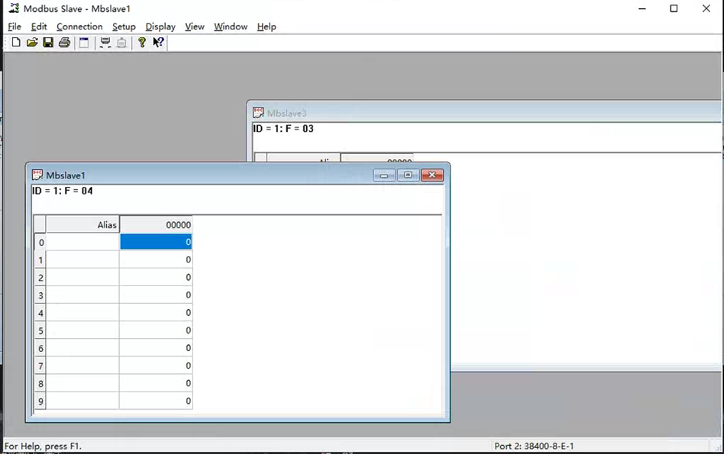Minimize the main Modbus Slave window
Screen dimensions: 724x454
click(x=642, y=8)
